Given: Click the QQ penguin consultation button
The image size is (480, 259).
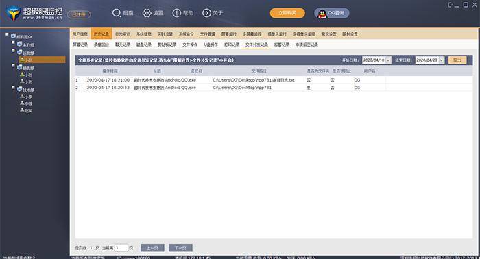Looking at the screenshot, I should tap(331, 13).
